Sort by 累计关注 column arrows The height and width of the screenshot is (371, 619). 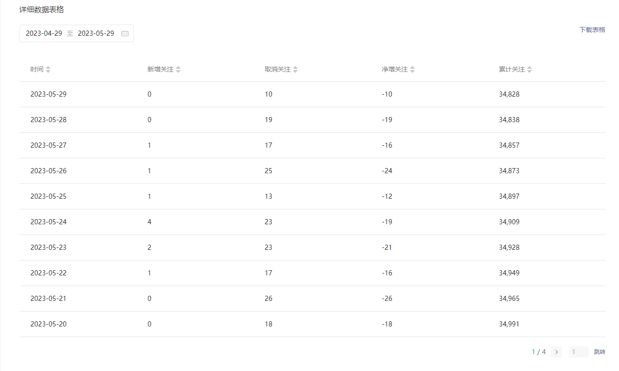530,69
